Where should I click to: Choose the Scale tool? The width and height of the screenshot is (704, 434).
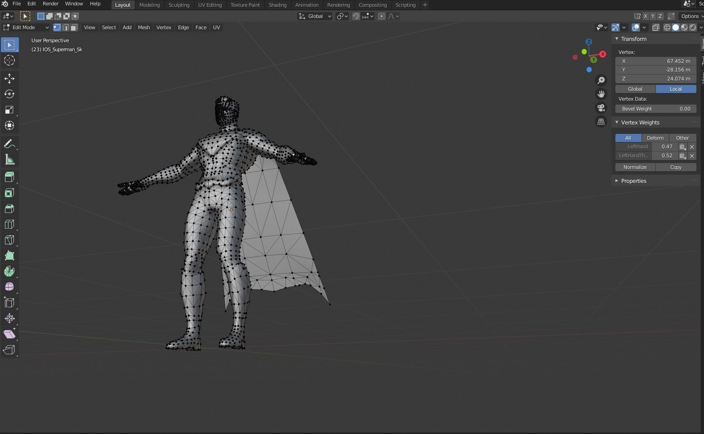[x=9, y=110]
